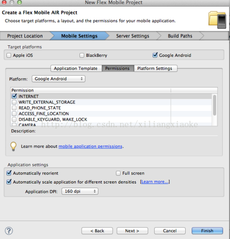Enable the Full screen checkbox
Screen dimensions: 230x239
pos(118,173)
